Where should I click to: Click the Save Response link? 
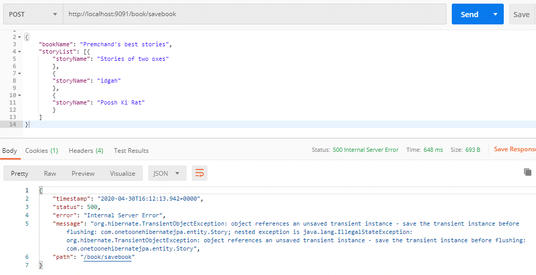point(514,149)
